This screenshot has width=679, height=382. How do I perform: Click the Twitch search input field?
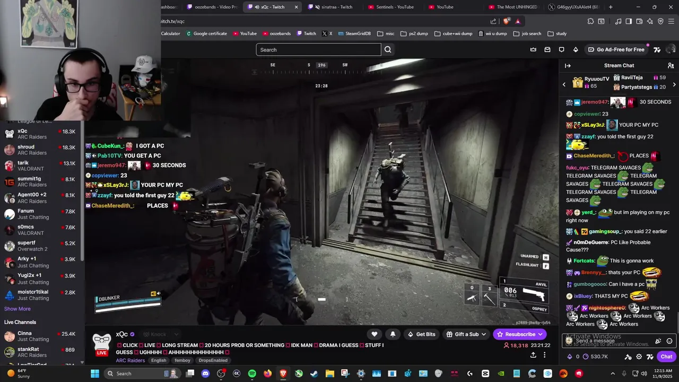pyautogui.click(x=318, y=49)
